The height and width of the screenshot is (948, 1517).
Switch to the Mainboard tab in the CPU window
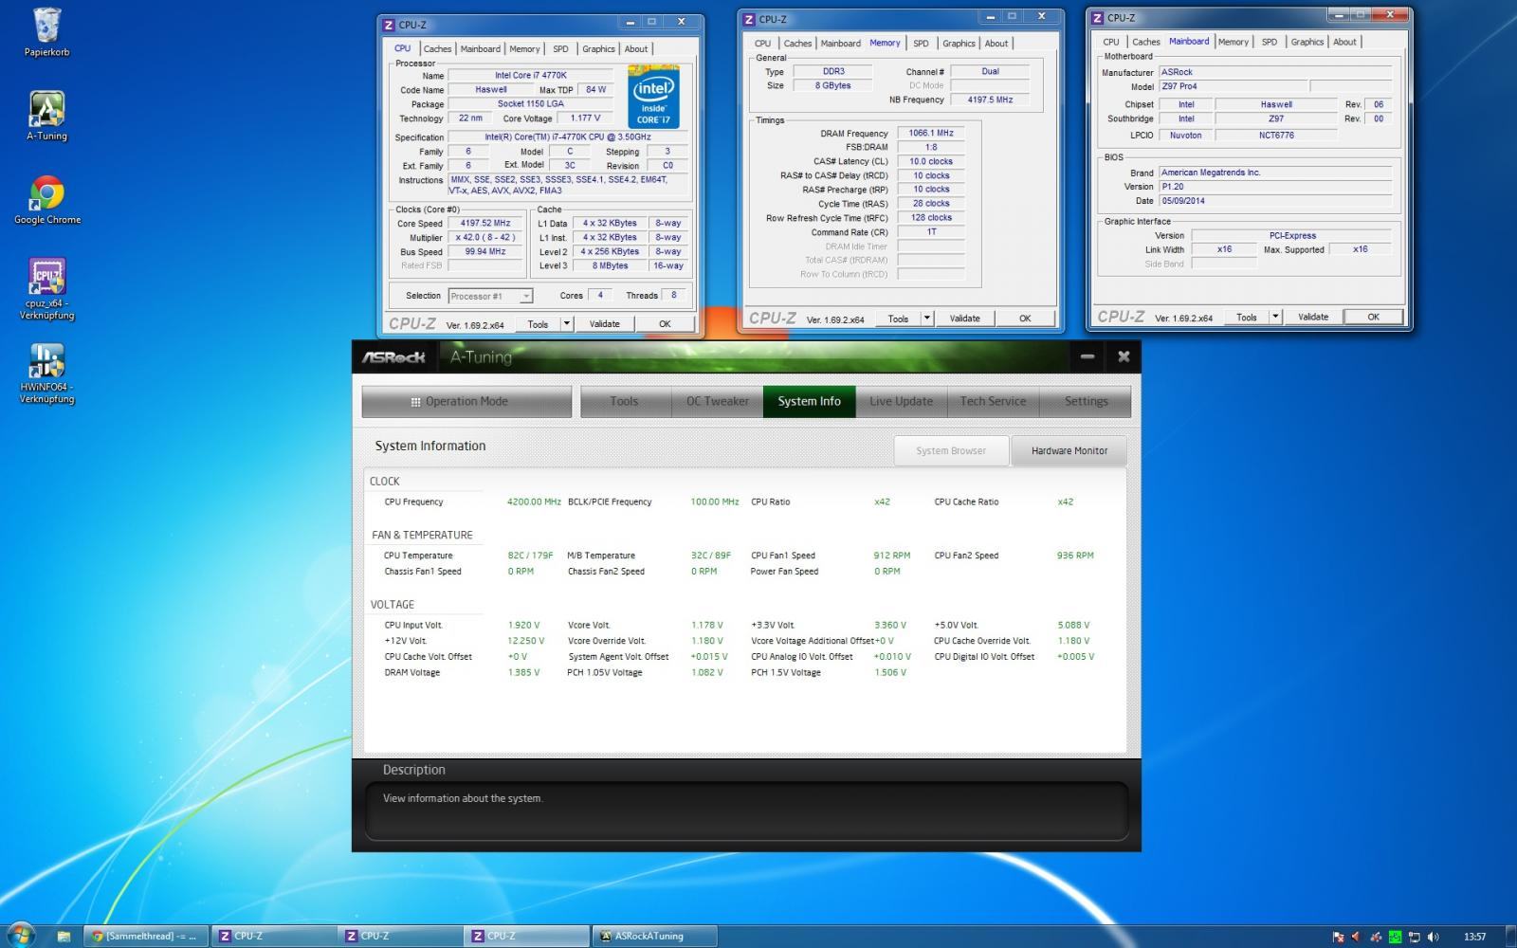[480, 49]
